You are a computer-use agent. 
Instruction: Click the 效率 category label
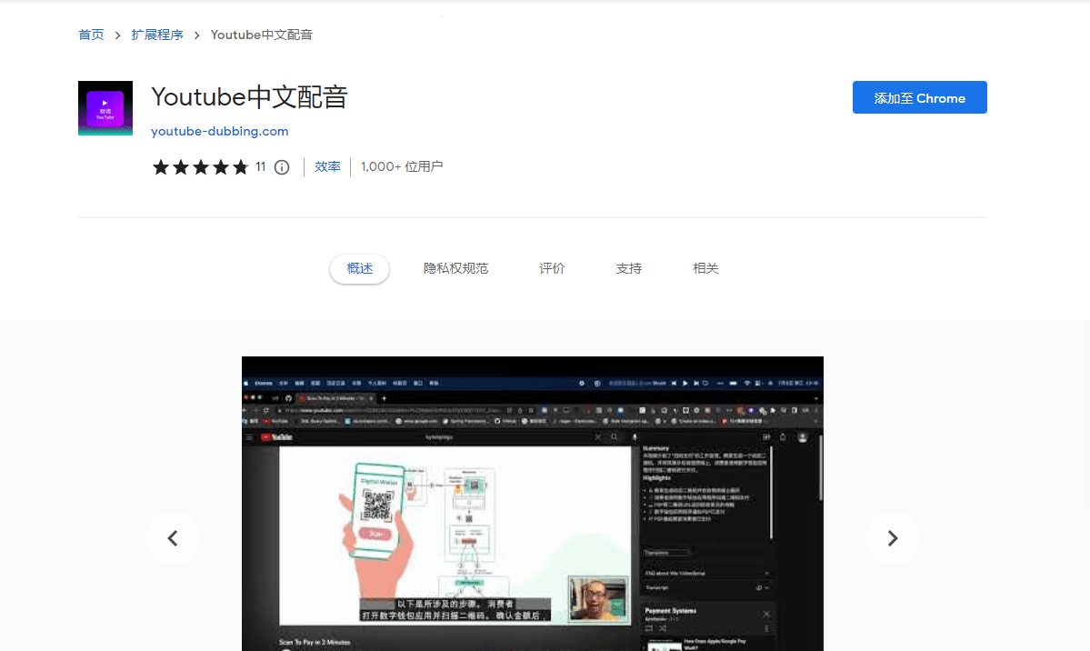[x=327, y=166]
